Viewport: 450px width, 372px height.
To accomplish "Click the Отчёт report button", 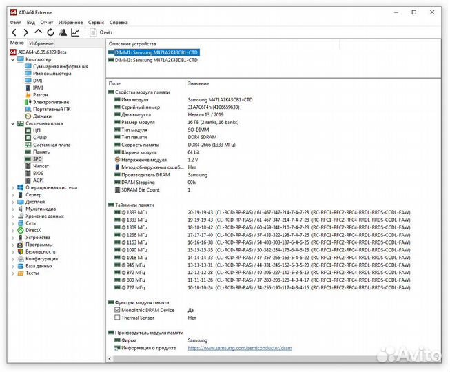I will coord(101,32).
